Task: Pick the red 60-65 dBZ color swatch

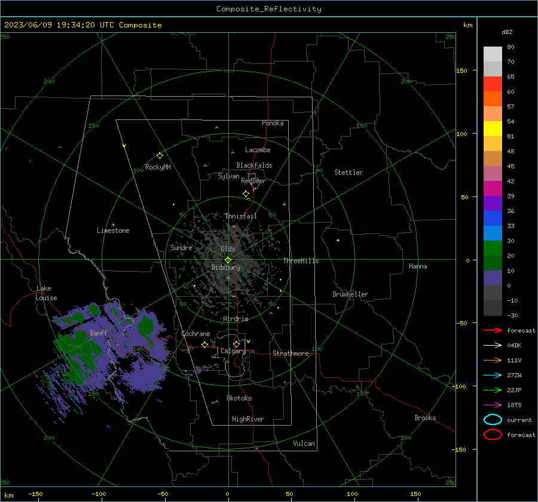Action: coord(493,84)
